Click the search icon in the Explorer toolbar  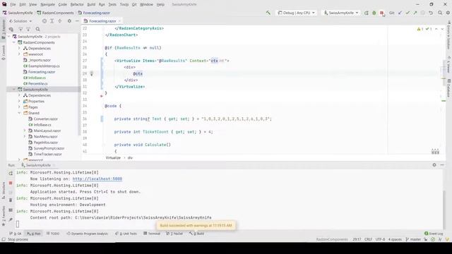pyautogui.click(x=37, y=29)
